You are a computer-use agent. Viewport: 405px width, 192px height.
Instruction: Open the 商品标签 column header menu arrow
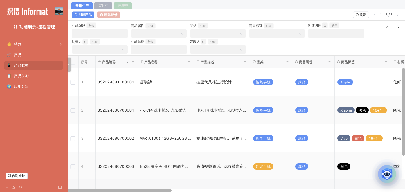[386, 62]
